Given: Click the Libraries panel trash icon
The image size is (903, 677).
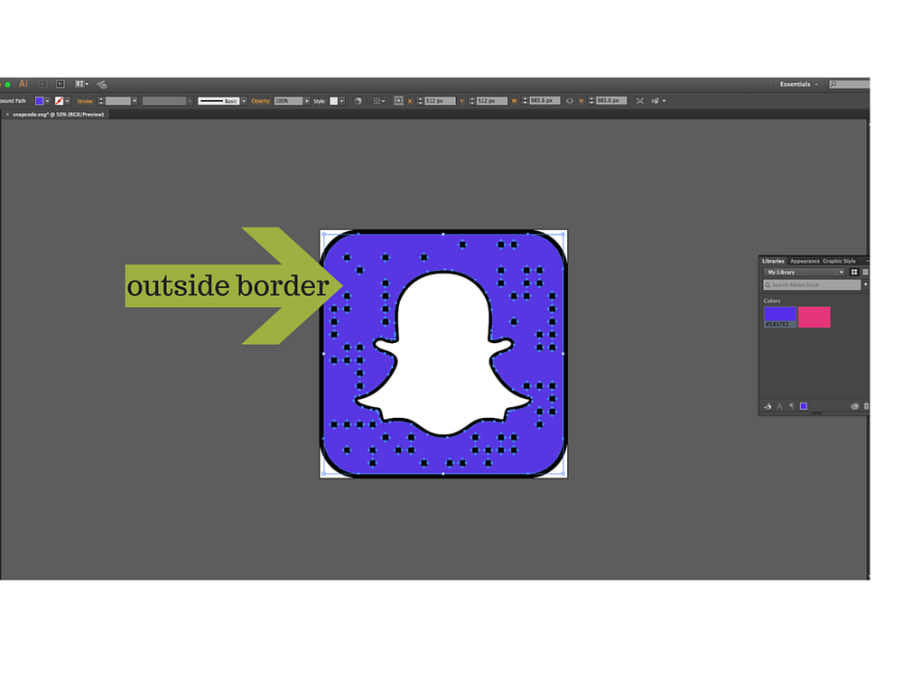Looking at the screenshot, I should pos(866,406).
